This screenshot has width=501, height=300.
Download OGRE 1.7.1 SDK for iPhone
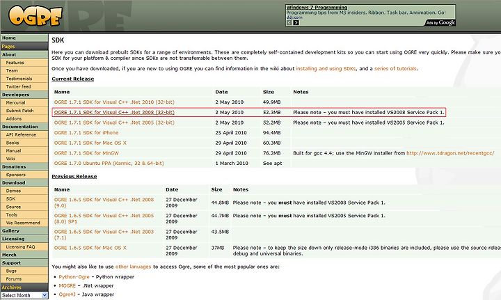click(86, 132)
